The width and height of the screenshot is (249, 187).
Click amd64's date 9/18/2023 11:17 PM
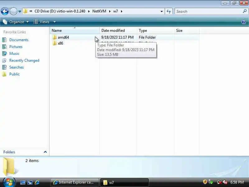coord(117,37)
